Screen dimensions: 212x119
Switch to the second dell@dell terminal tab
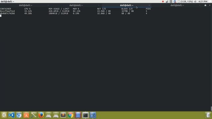(x=76, y=5)
